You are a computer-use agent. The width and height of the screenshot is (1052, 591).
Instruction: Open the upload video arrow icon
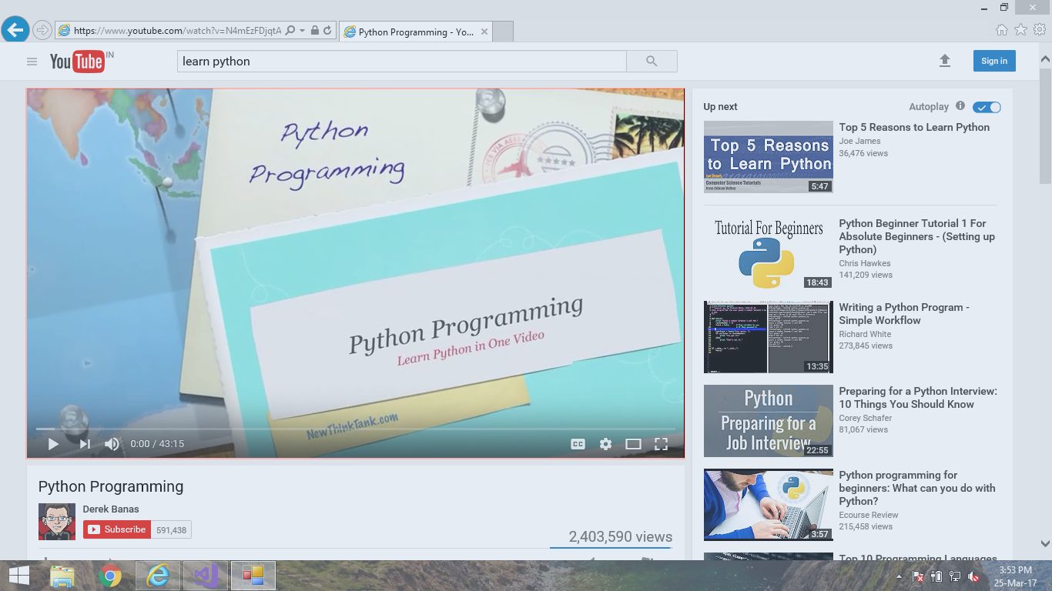coord(945,61)
